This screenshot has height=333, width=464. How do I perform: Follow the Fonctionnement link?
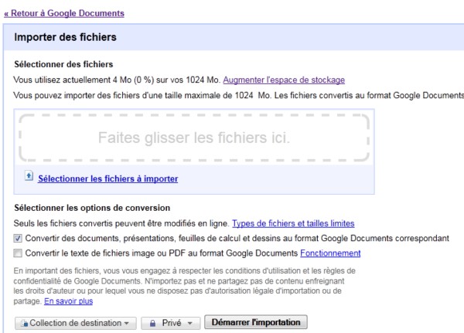click(x=330, y=253)
